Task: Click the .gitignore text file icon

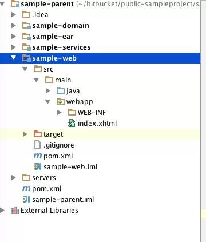Action: [x=37, y=145]
